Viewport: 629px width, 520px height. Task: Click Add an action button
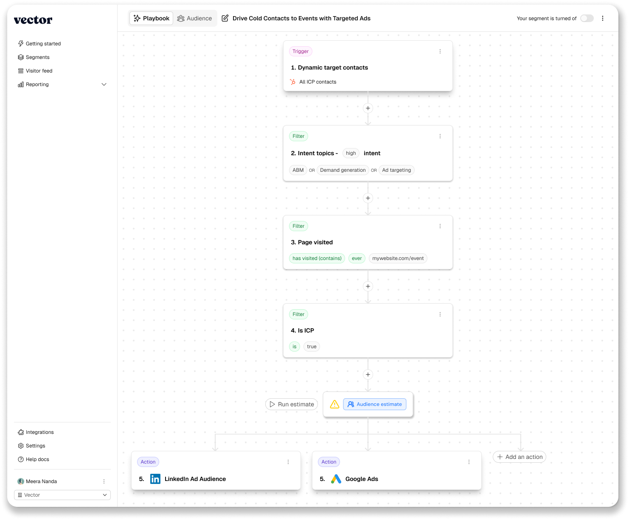pos(519,457)
